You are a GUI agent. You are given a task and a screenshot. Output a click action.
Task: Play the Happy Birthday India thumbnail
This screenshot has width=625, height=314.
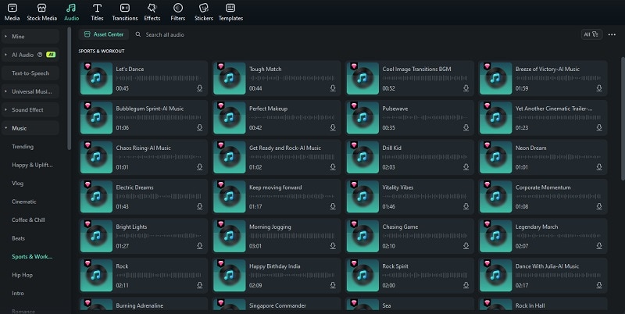pyautogui.click(x=230, y=276)
